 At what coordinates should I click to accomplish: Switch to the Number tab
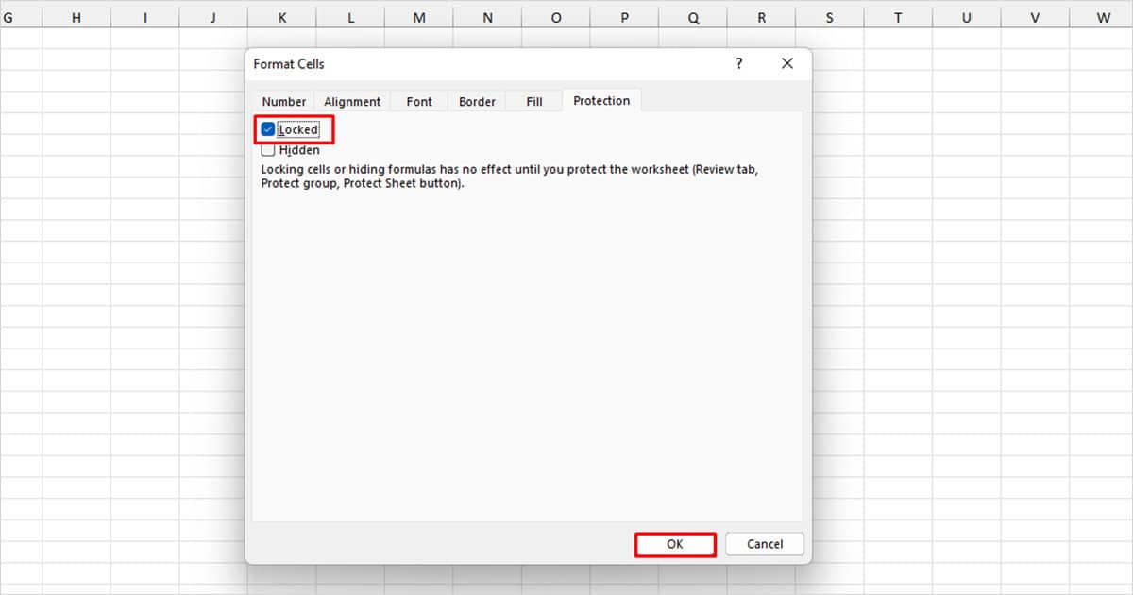click(283, 101)
